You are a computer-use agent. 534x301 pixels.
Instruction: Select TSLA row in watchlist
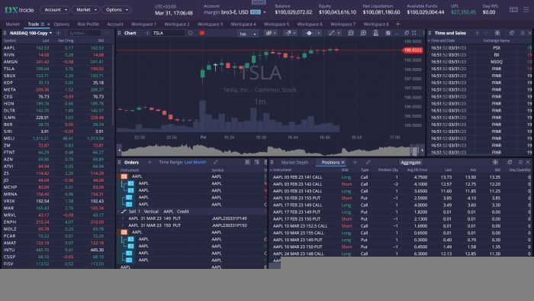[56, 69]
